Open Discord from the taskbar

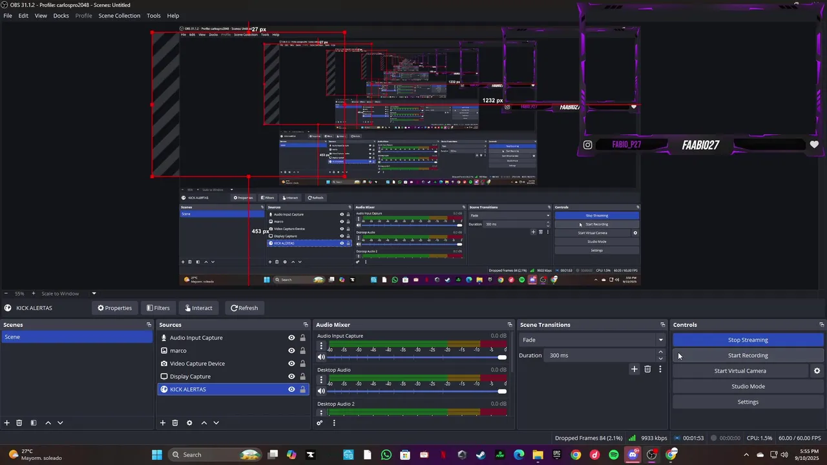(x=633, y=455)
